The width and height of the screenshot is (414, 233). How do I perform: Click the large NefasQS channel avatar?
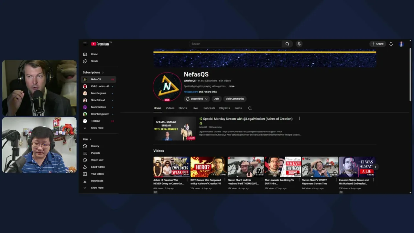[x=167, y=86]
